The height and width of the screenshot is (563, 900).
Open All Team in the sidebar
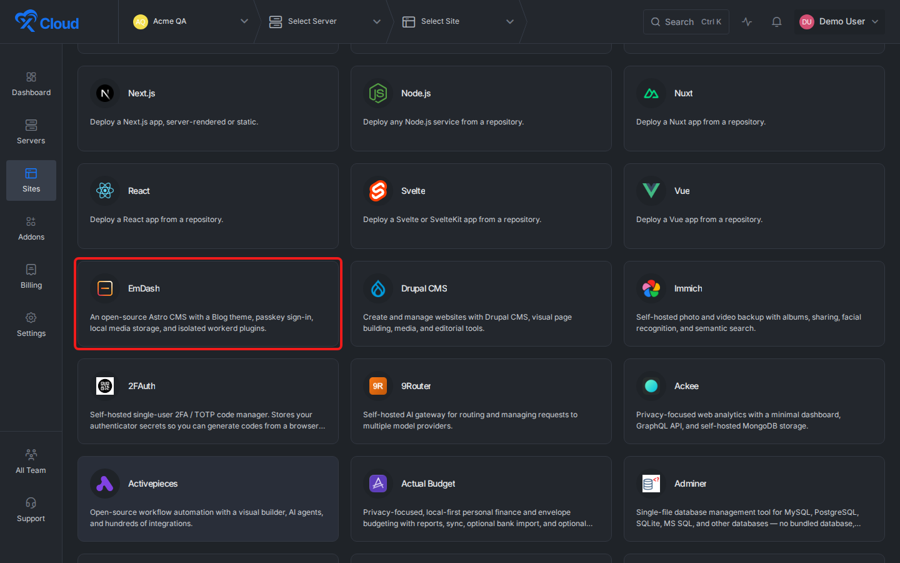(x=31, y=462)
